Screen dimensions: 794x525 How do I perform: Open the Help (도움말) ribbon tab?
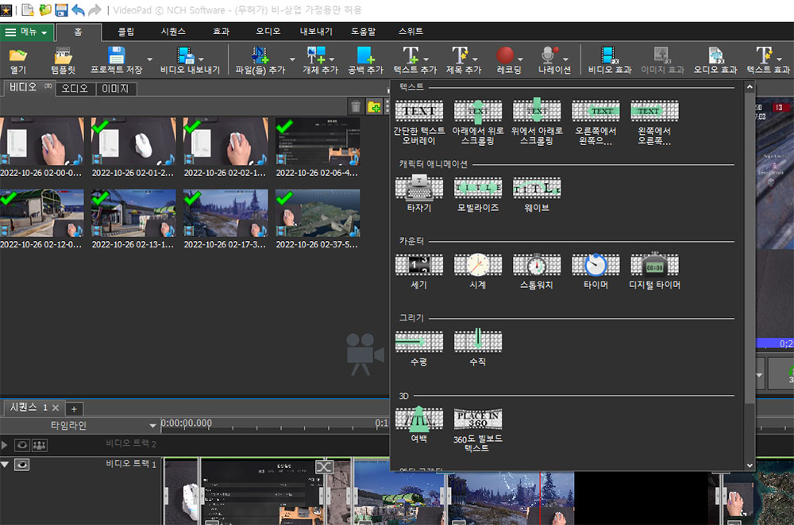(363, 32)
